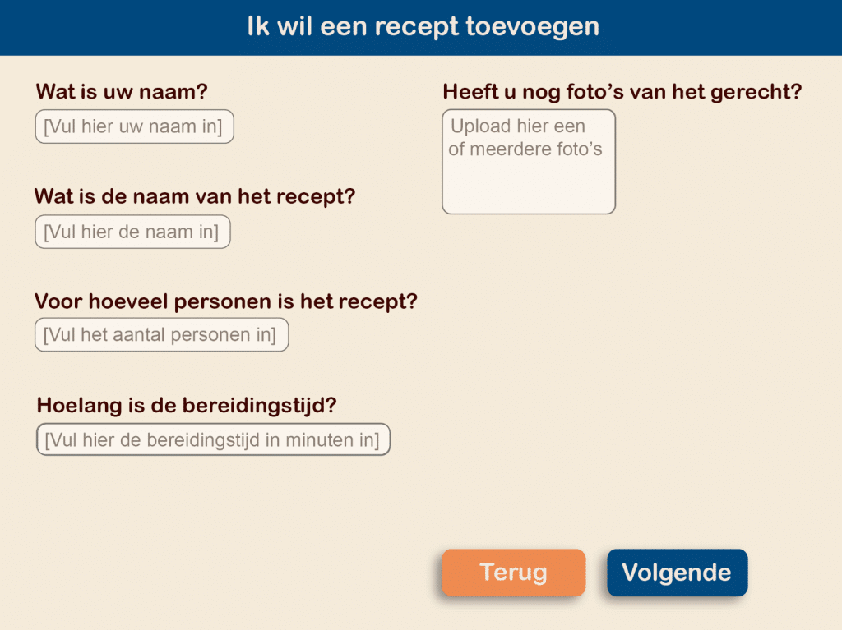Focus the 'Vul hier uw naam in' field

tap(134, 127)
